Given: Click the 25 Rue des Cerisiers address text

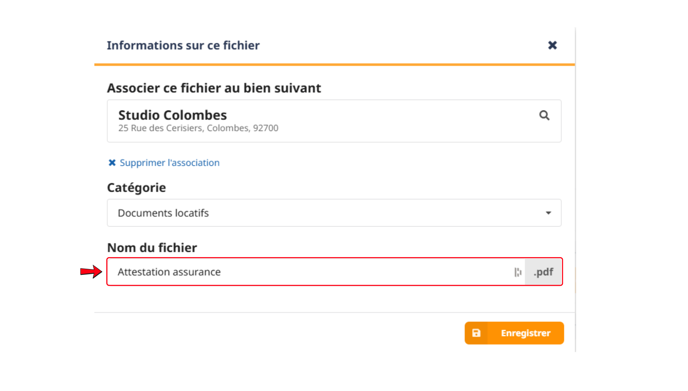Looking at the screenshot, I should pos(198,128).
